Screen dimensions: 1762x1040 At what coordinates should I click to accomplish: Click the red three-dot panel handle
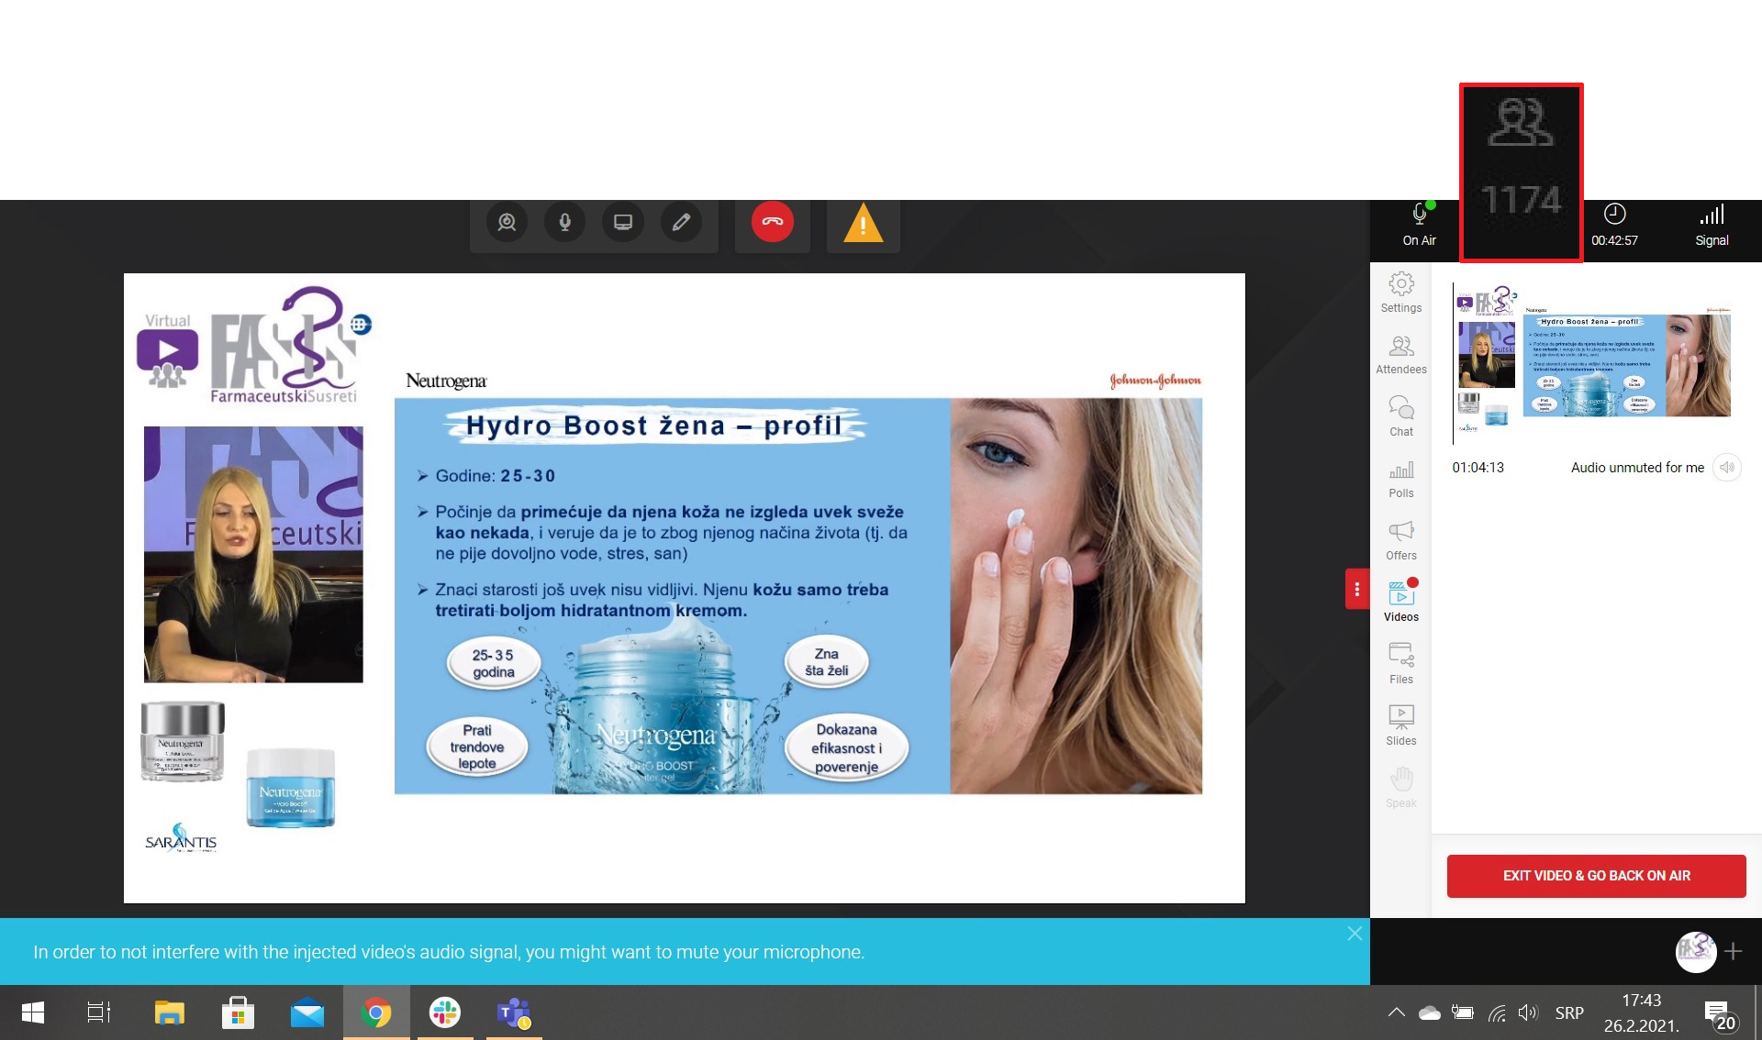click(x=1356, y=589)
